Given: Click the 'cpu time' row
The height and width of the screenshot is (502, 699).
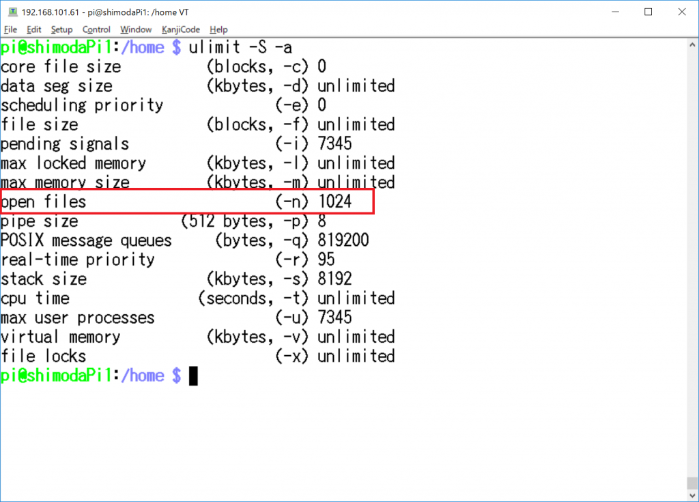Looking at the screenshot, I should 198,298.
